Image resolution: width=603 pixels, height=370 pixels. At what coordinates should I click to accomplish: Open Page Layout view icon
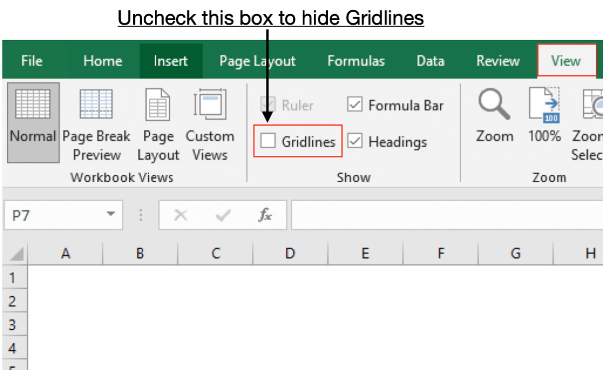tap(158, 105)
